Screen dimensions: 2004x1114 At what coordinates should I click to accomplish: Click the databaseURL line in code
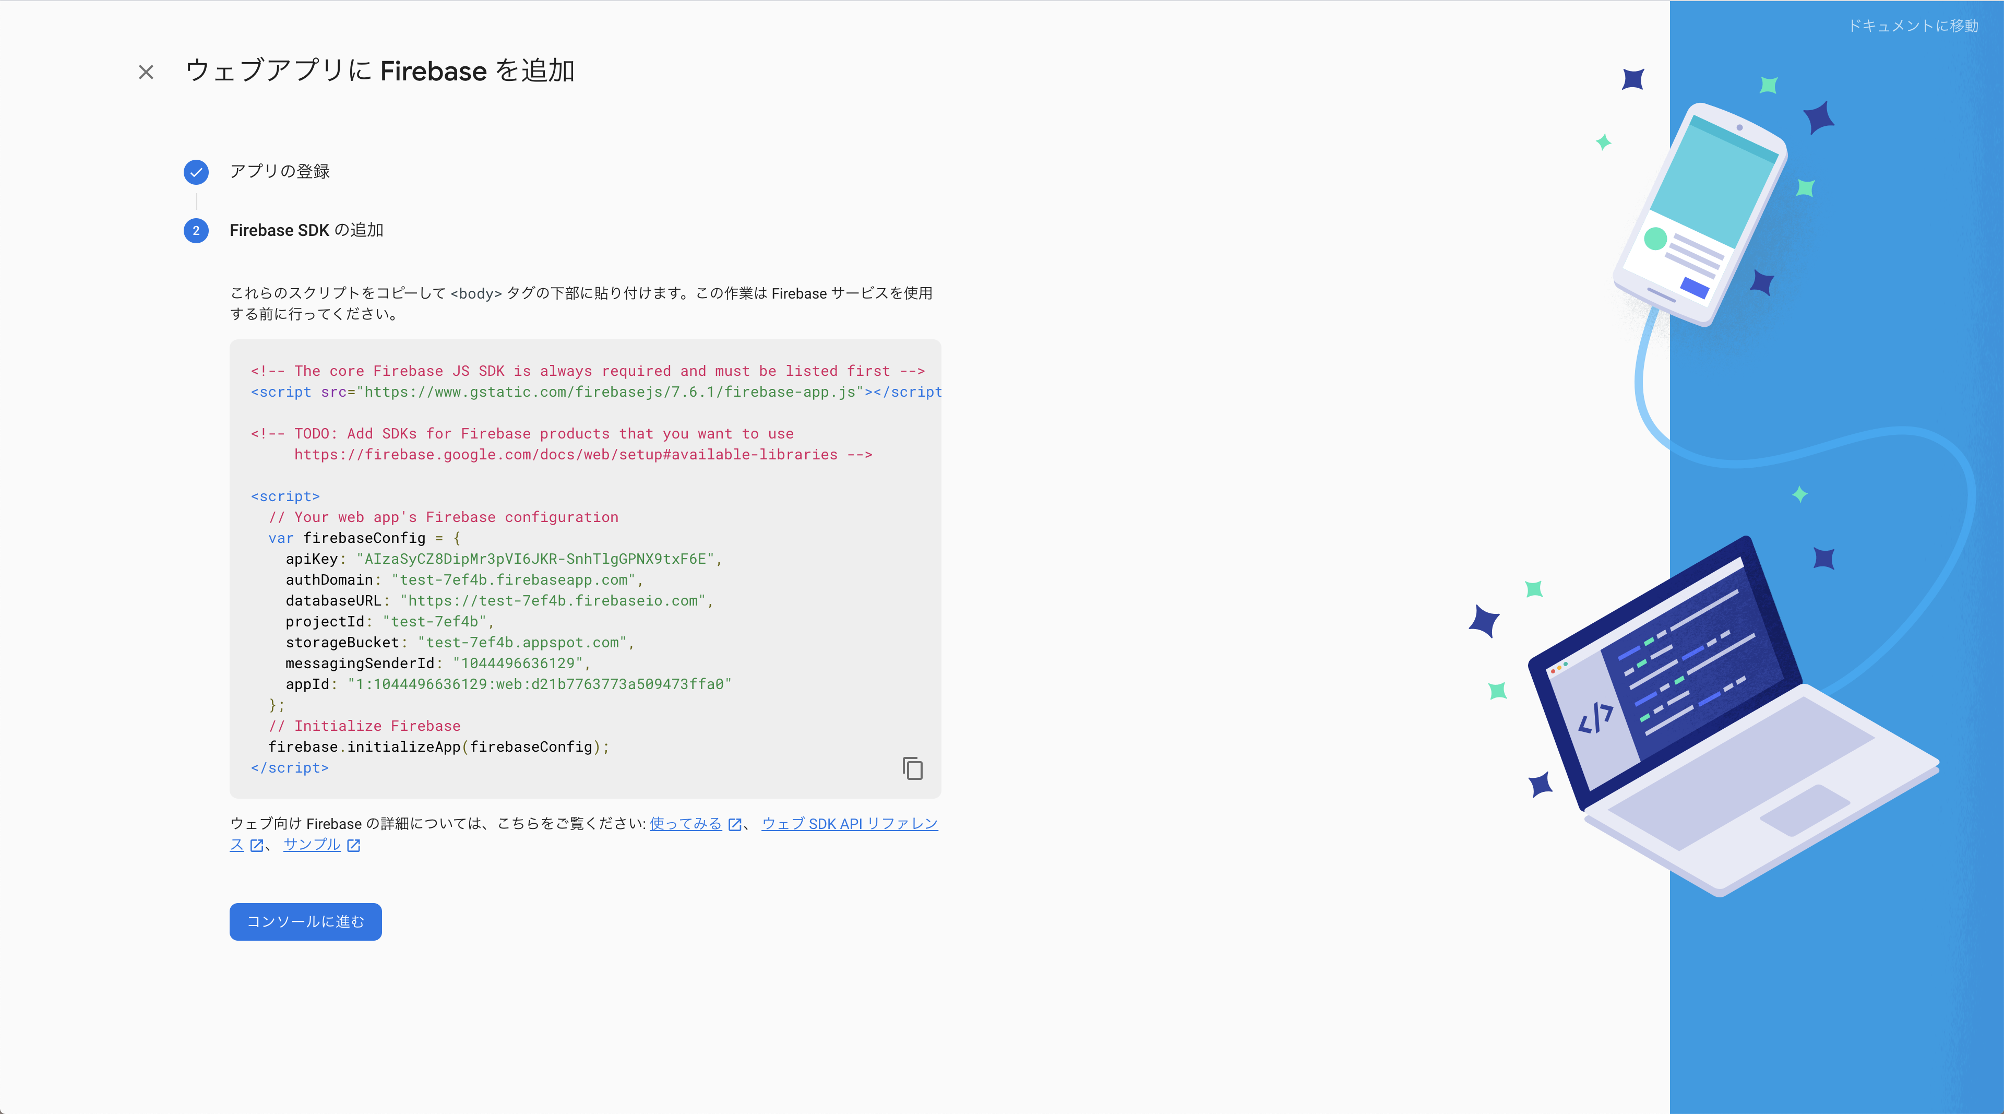coord(499,600)
